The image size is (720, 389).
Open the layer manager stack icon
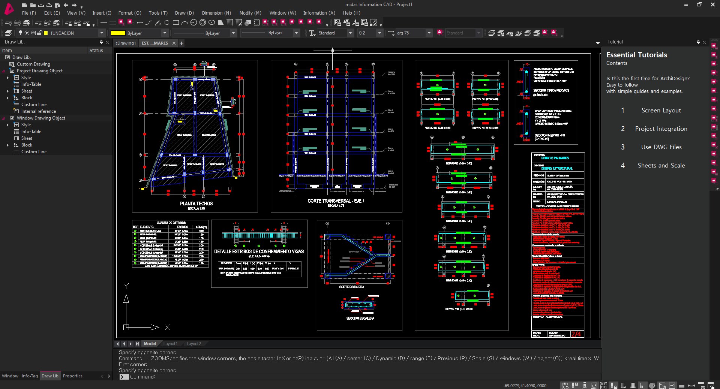(x=8, y=33)
